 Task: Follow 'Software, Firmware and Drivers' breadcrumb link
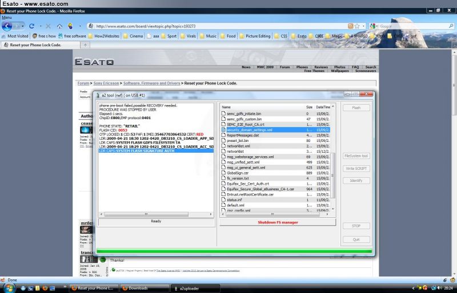click(151, 83)
